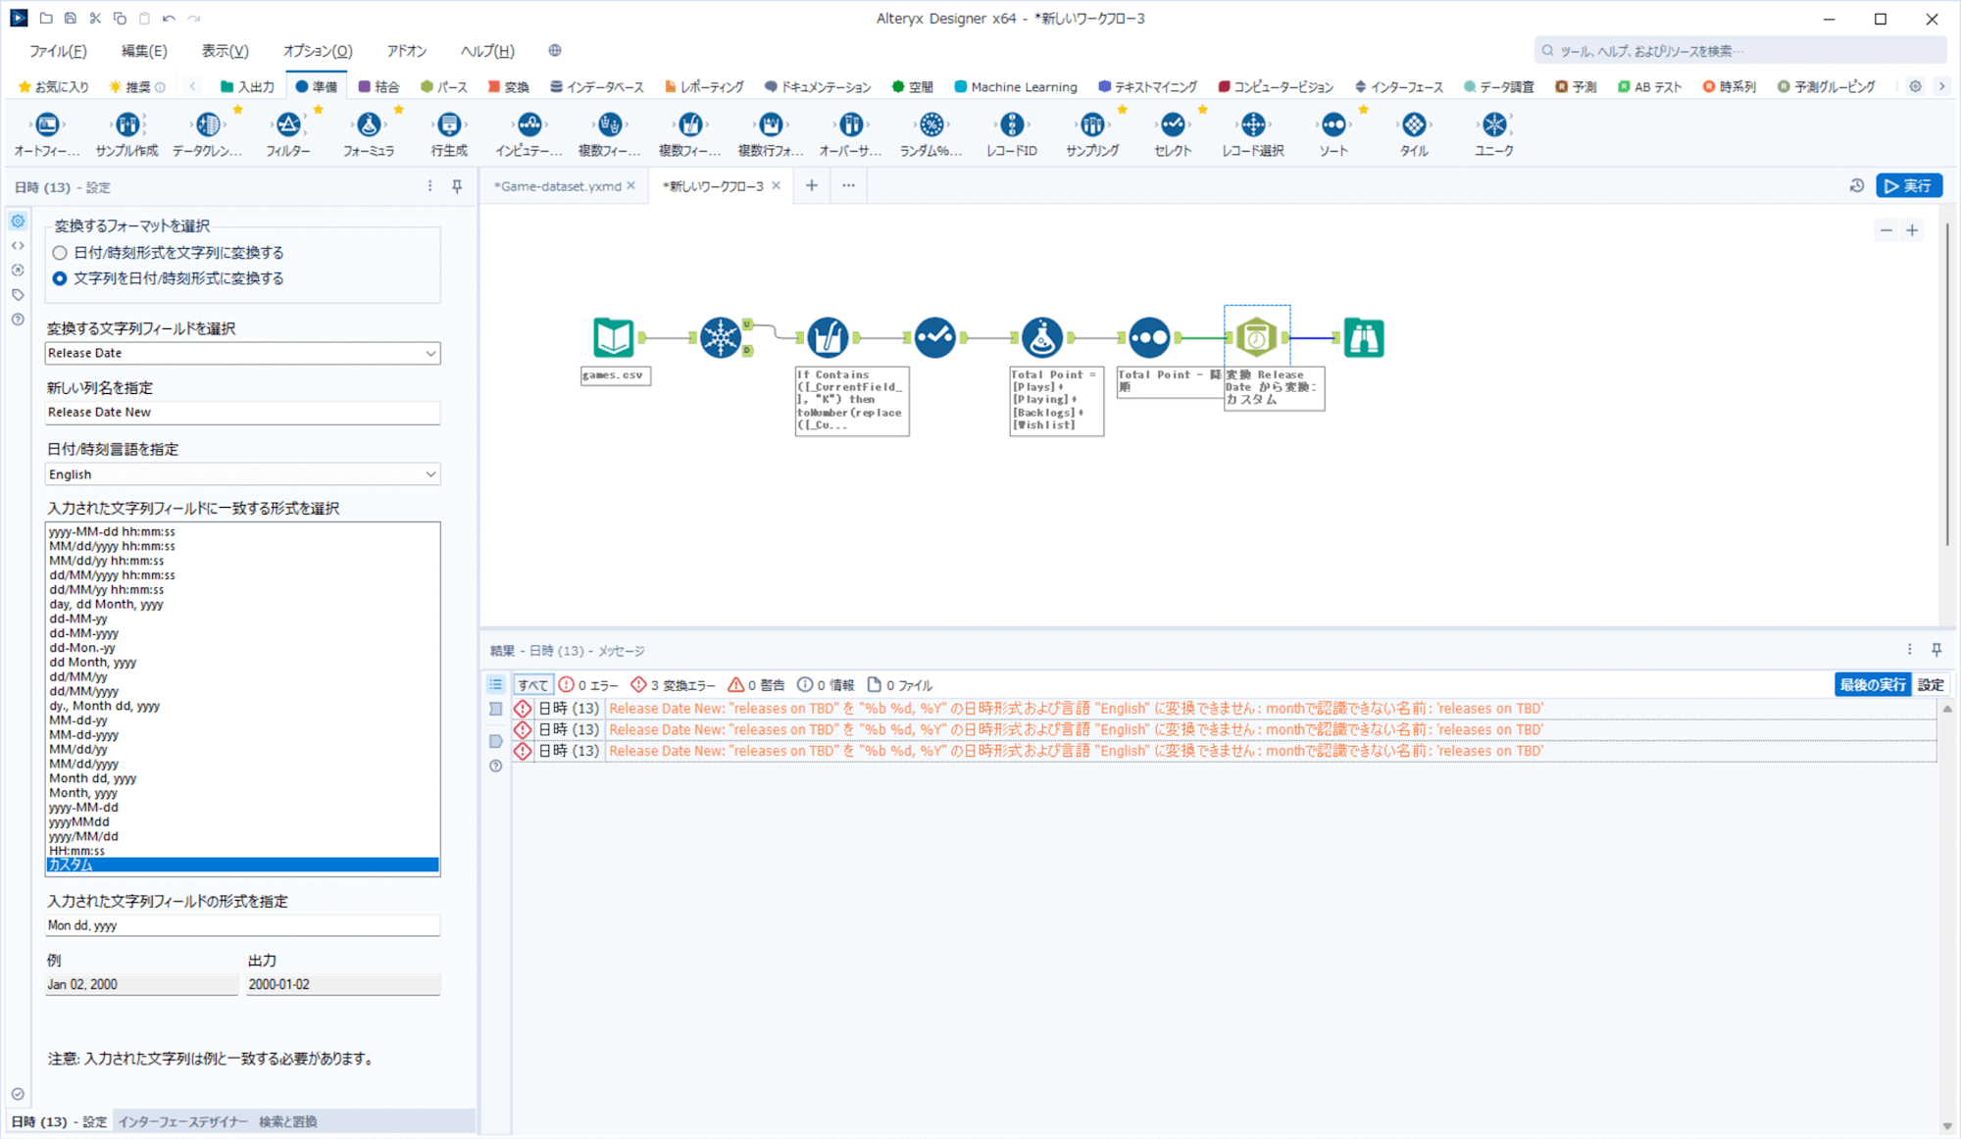Click the multi-field formula node on canvas
This screenshot has width=1961, height=1139.
point(828,338)
